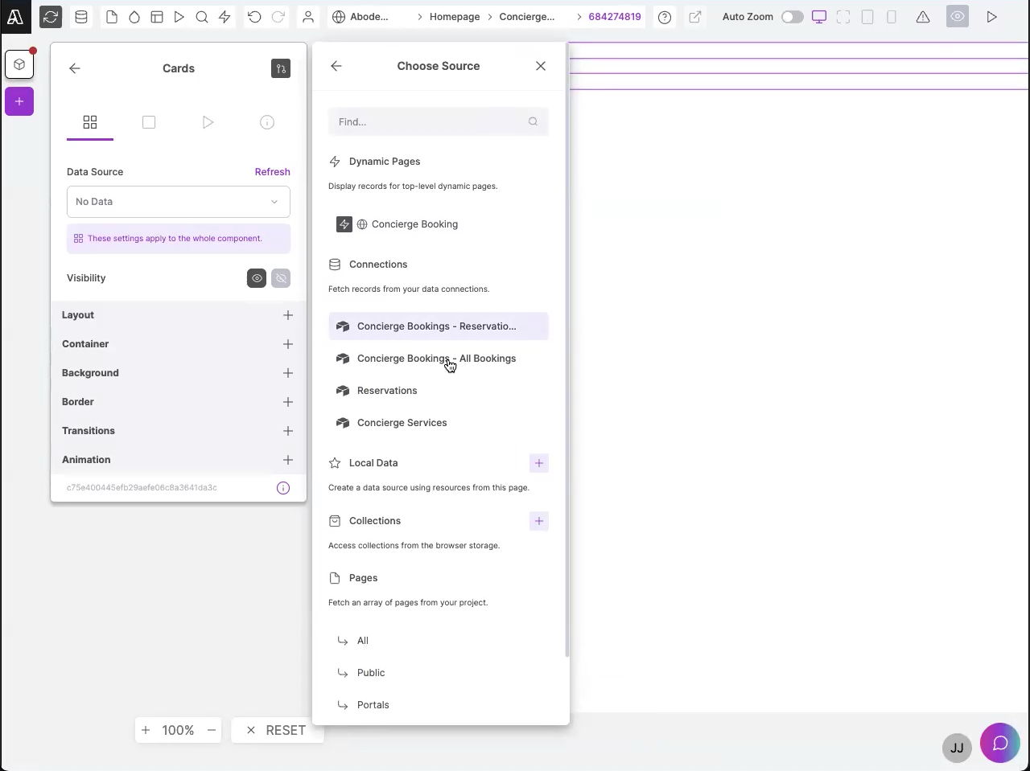This screenshot has height=771, width=1030.
Task: Click the Refresh link
Action: (272, 172)
